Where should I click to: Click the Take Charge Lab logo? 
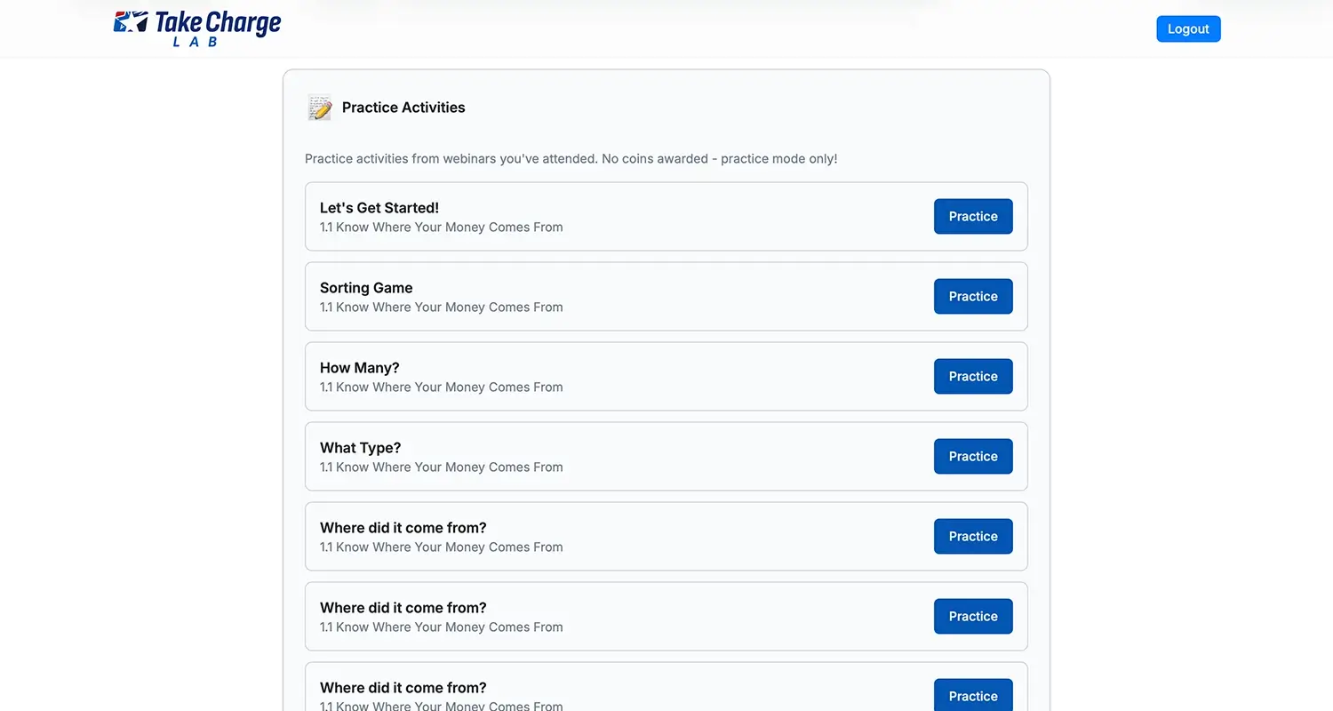pyautogui.click(x=197, y=28)
